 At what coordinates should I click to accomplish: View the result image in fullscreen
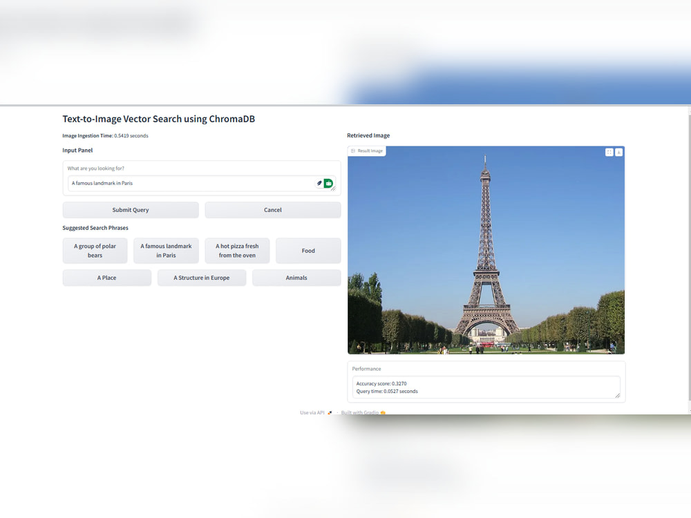(x=609, y=152)
